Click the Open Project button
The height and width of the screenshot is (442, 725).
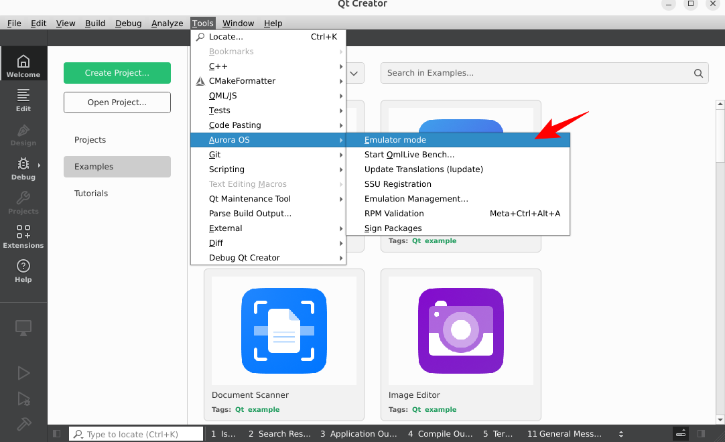point(117,102)
